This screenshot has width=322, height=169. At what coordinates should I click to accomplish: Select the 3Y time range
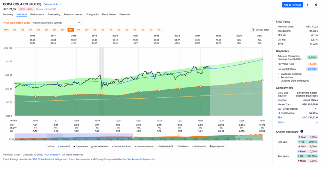coord(143,30)
